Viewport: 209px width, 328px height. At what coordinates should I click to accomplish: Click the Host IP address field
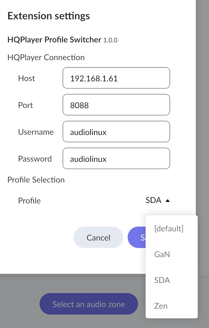point(116,78)
